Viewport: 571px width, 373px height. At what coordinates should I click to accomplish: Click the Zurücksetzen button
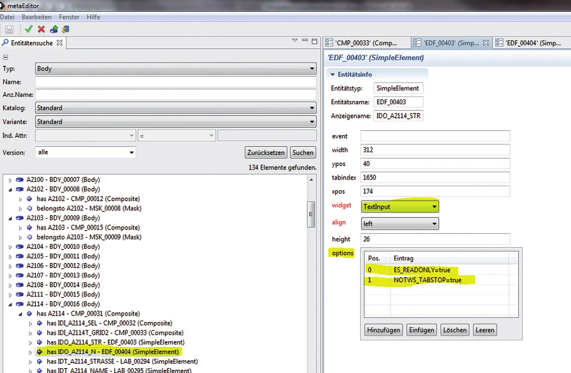coord(266,153)
